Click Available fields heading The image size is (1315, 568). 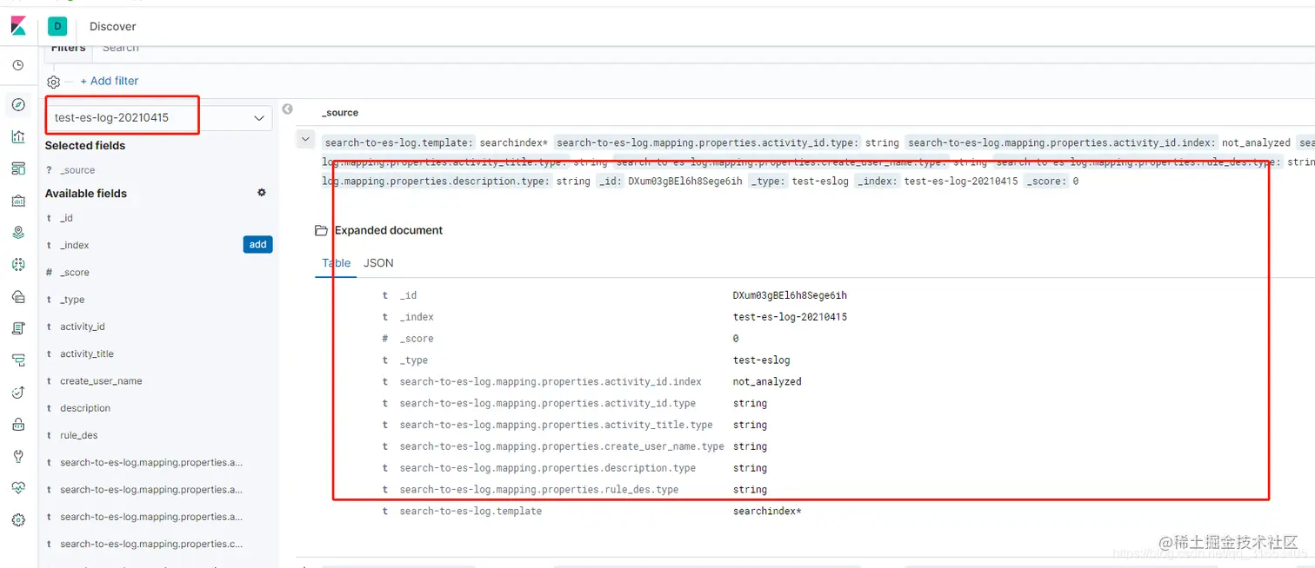[86, 194]
